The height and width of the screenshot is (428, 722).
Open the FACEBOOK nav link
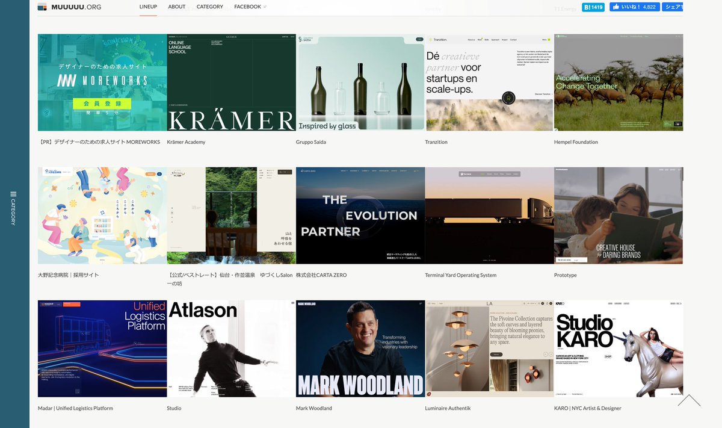click(x=250, y=7)
